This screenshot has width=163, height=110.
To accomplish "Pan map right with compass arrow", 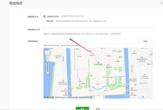I will 50,53.
